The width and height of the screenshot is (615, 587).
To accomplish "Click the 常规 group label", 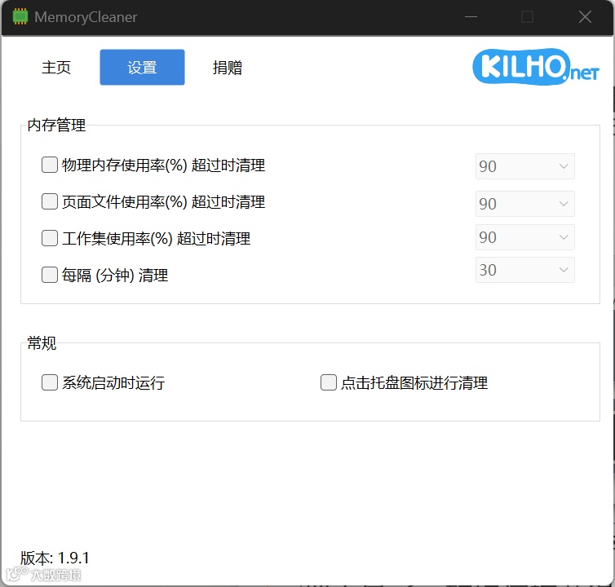I will (42, 343).
